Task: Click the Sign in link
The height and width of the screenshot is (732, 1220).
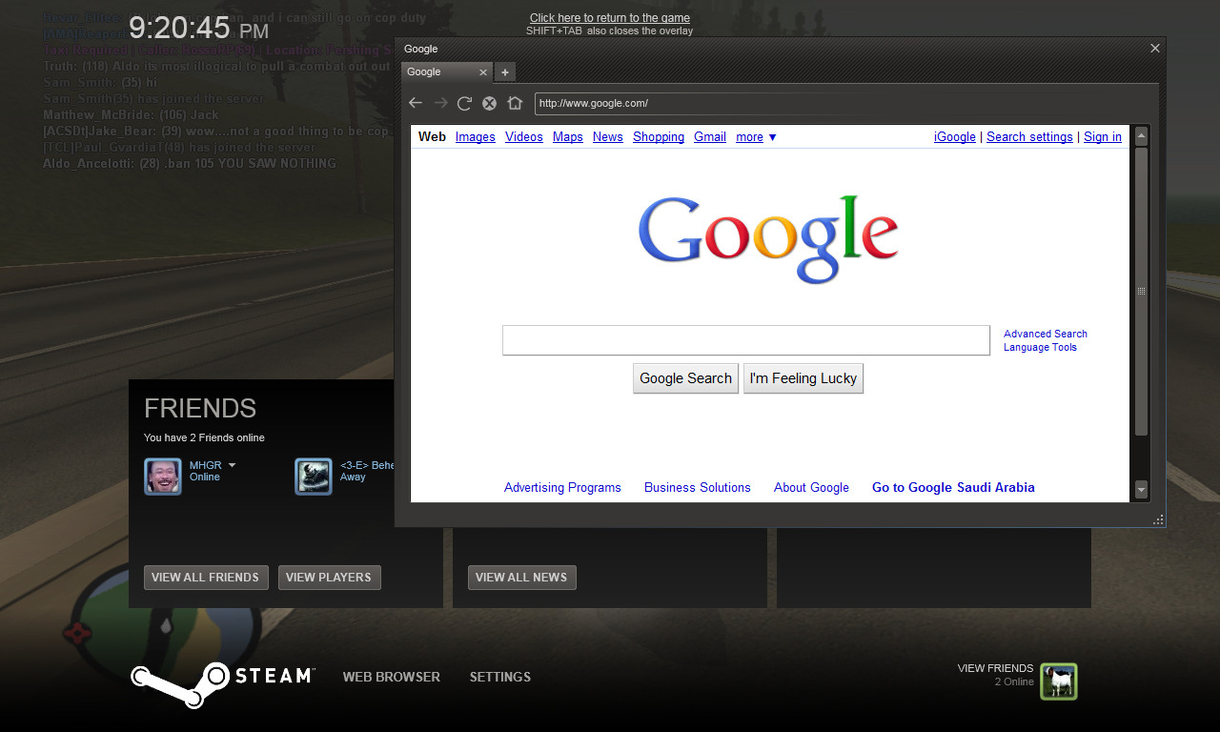Action: click(x=1103, y=137)
